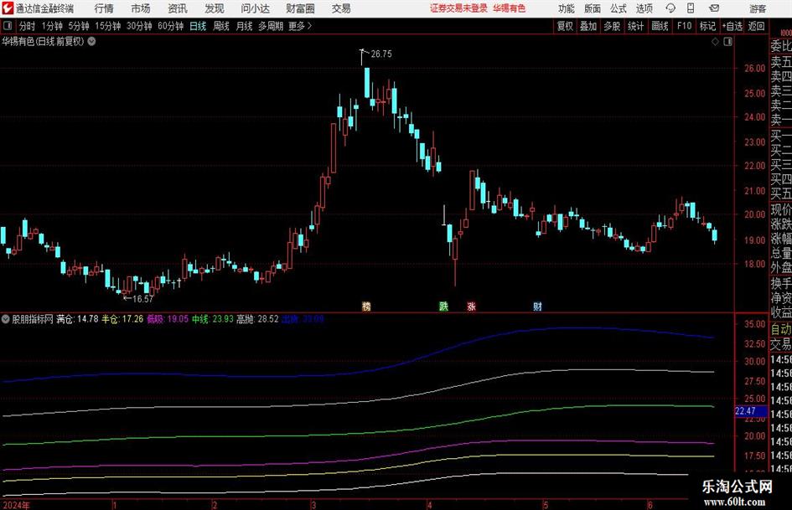The image size is (792, 510).
Task: Switch to the 60分钟 period tab
Action: click(170, 26)
